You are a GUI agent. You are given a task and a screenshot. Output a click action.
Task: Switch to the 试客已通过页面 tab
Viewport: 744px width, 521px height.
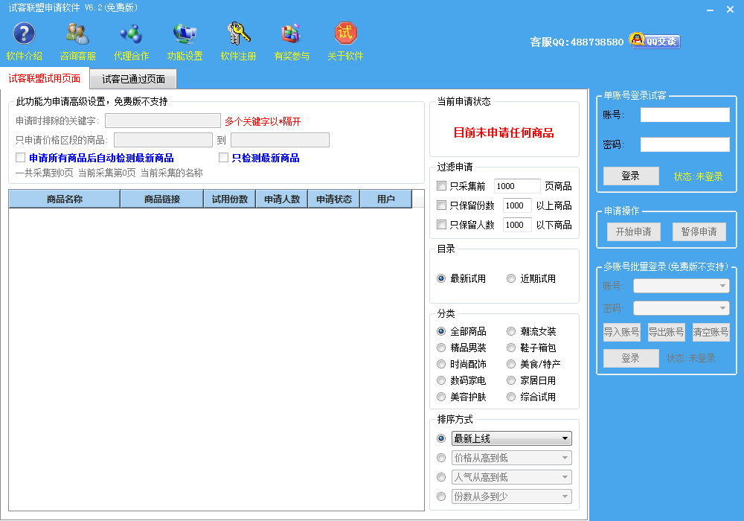[133, 79]
